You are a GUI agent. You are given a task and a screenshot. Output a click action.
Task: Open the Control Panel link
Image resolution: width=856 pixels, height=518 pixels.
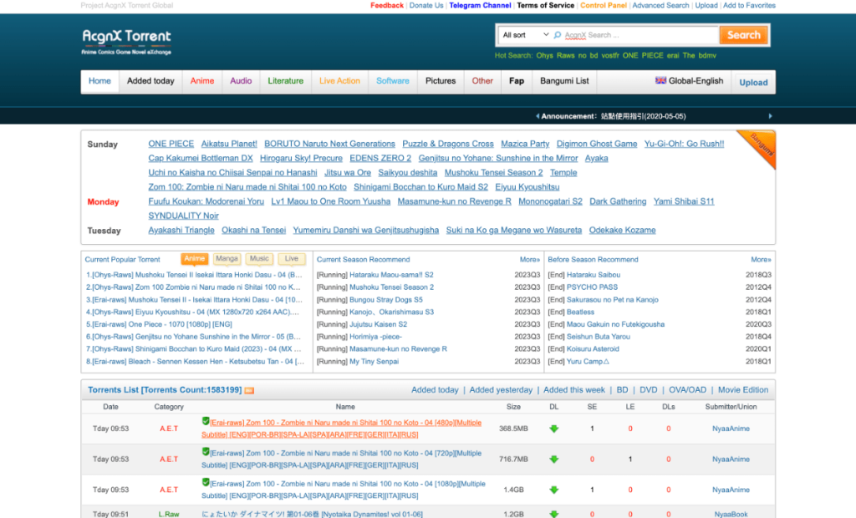tap(604, 6)
